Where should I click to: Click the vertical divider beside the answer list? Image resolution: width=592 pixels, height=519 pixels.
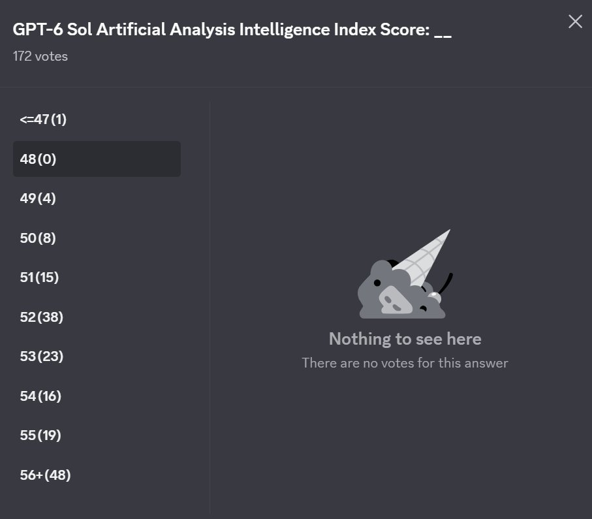[x=210, y=306]
